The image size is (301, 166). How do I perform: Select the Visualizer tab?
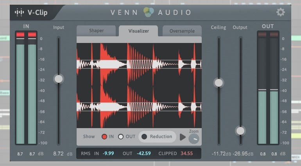138,31
